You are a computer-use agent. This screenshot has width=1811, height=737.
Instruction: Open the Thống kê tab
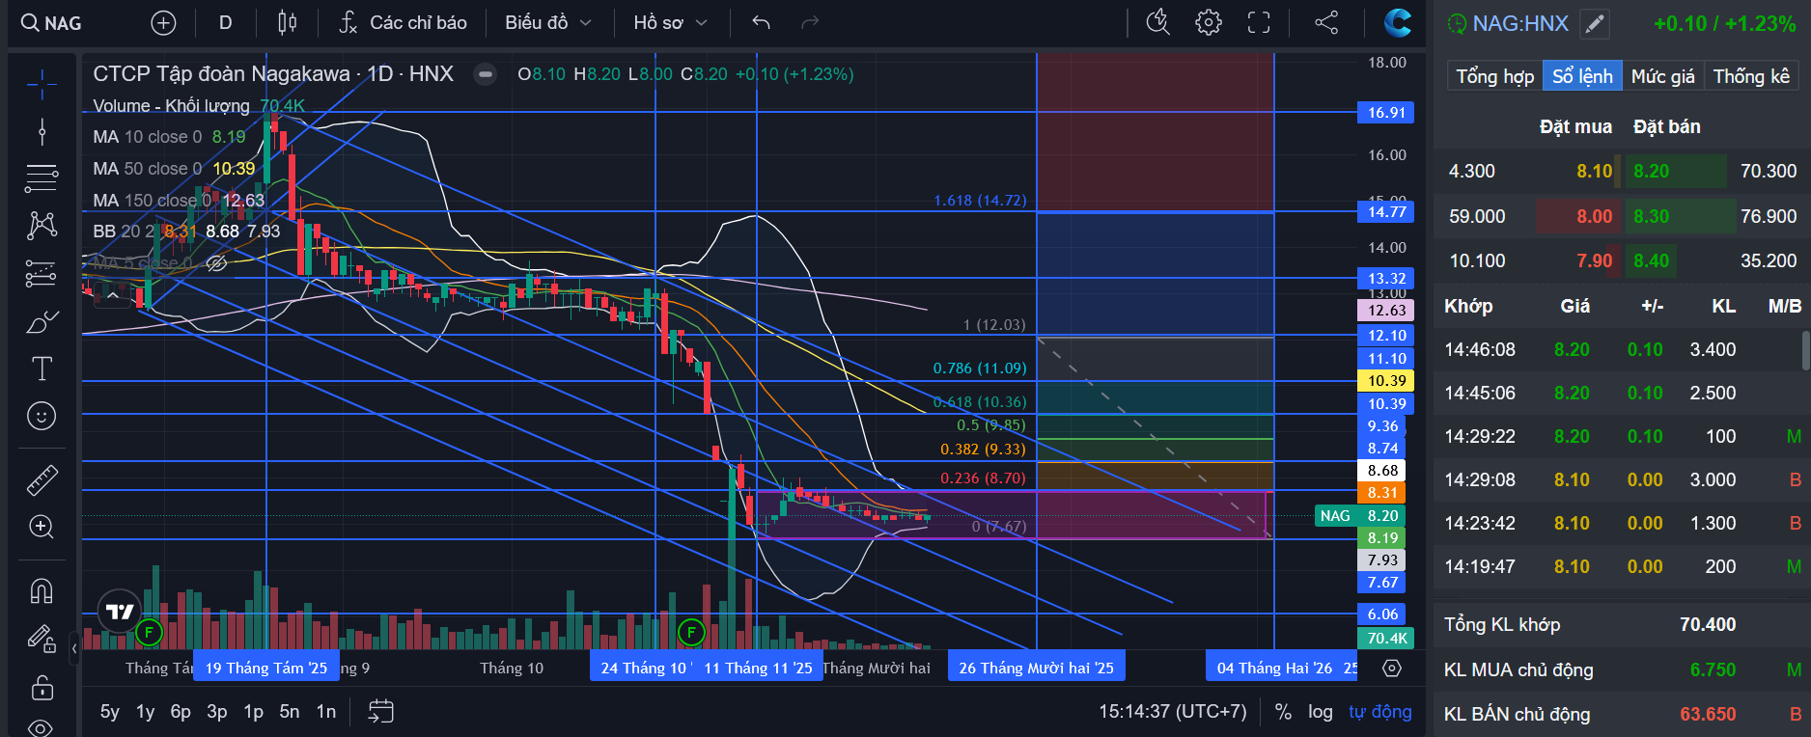coord(1751,76)
